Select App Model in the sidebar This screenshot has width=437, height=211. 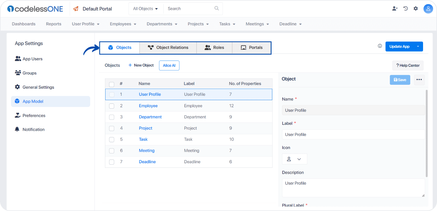coord(51,102)
